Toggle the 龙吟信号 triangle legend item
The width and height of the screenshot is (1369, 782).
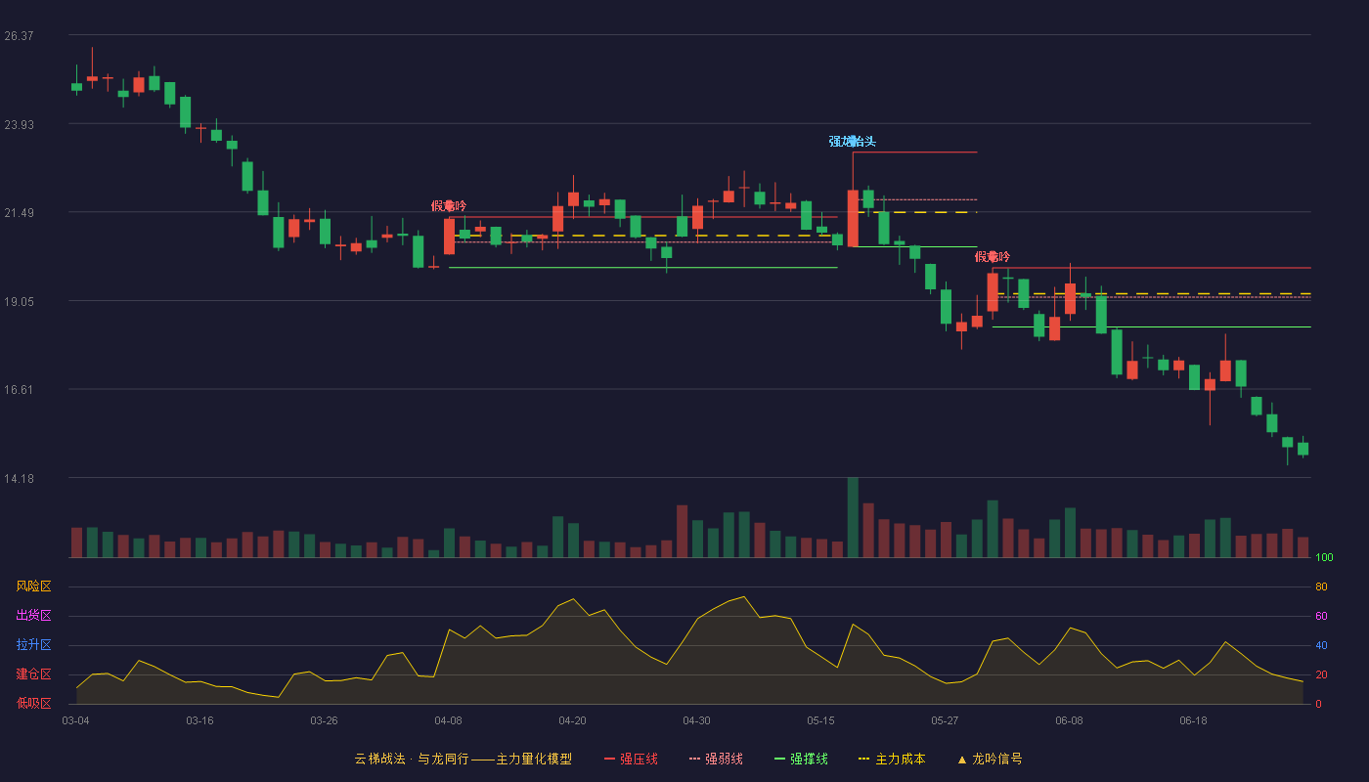990,759
